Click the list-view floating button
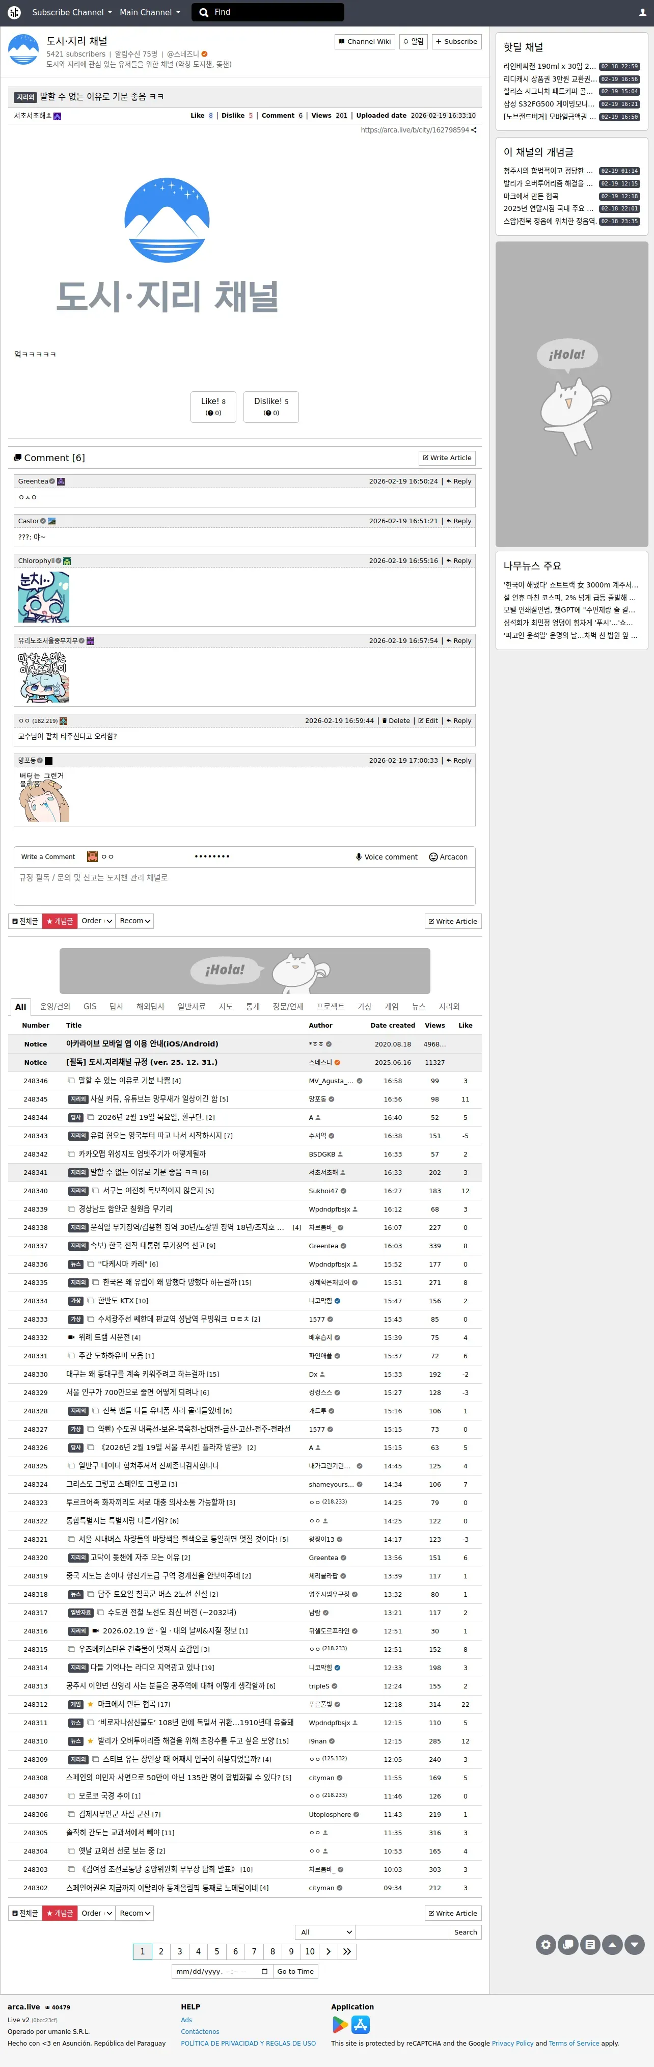 pos(590,1944)
